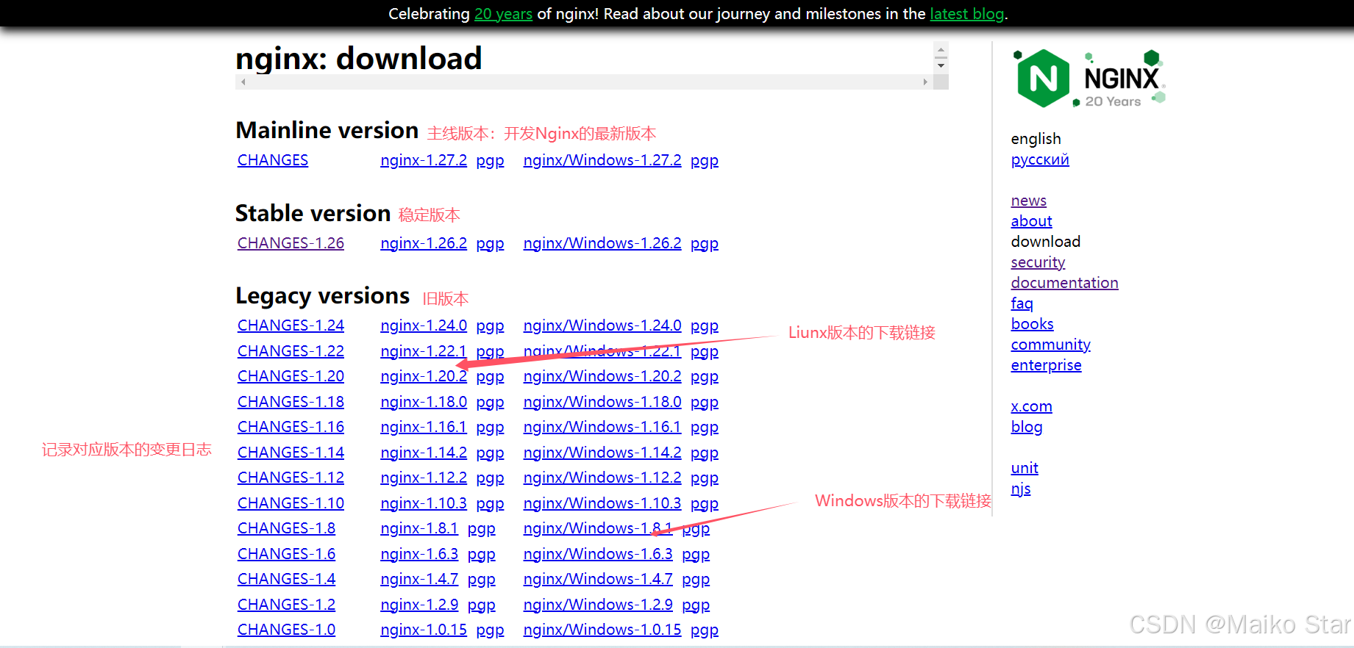Screen dimensions: 1354x648
Task: Open the CHANGES-1.24 link
Action: coord(291,325)
